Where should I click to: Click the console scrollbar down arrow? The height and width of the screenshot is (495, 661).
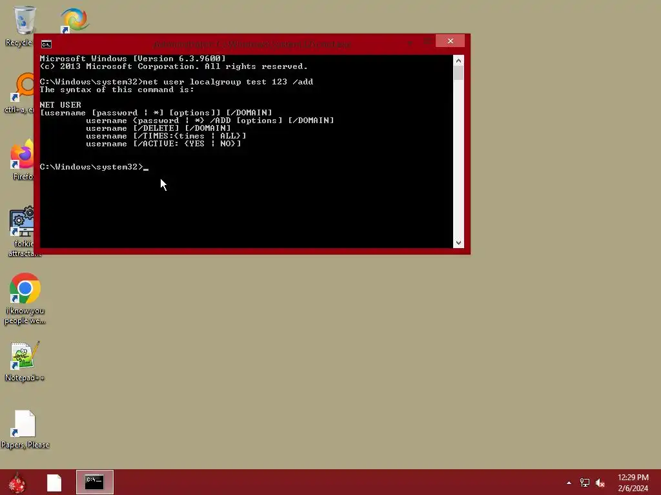click(458, 243)
